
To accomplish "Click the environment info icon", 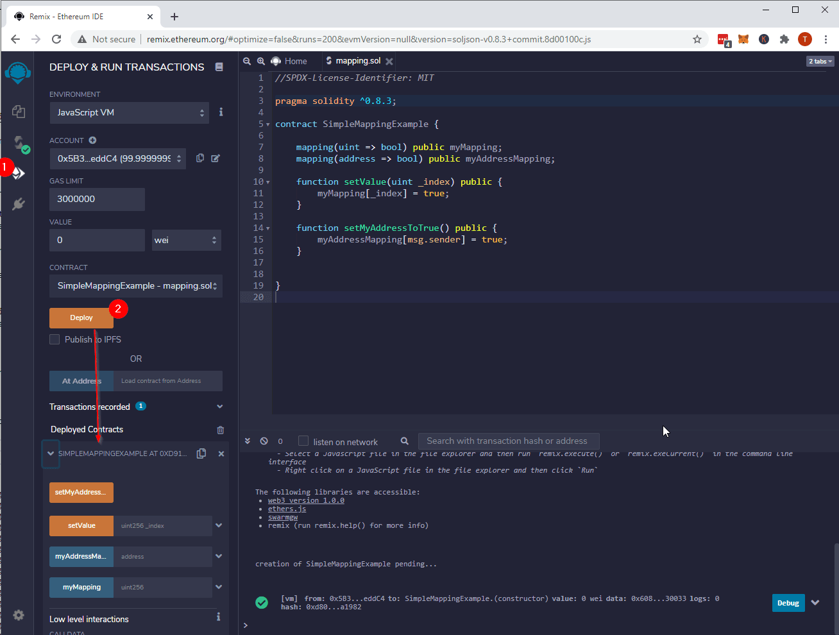I will pyautogui.click(x=221, y=112).
